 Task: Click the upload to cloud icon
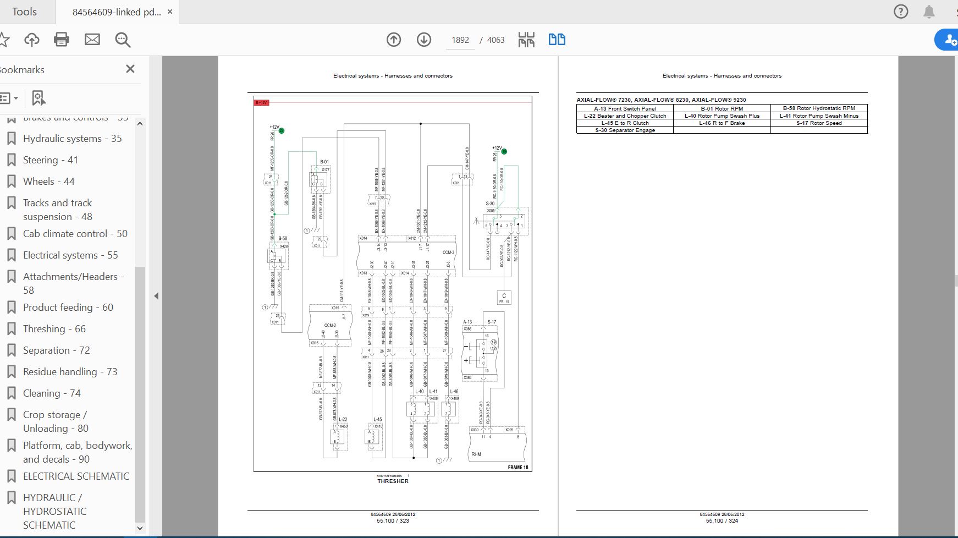32,40
